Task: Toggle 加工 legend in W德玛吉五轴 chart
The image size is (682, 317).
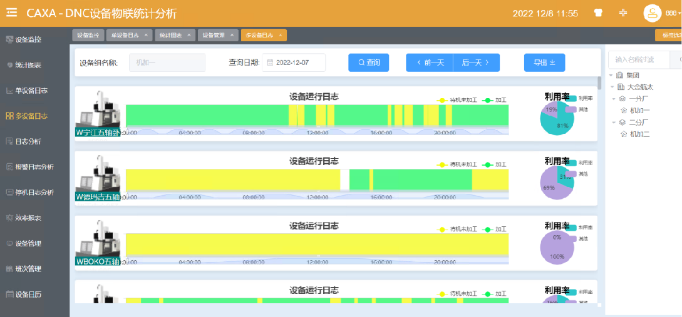Action: tap(494, 164)
